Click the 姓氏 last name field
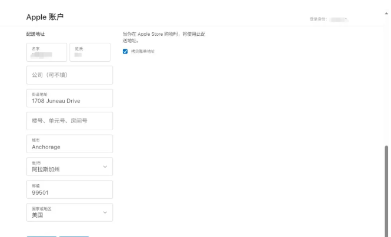Image resolution: width=391 pixels, height=237 pixels. pyautogui.click(x=90, y=52)
